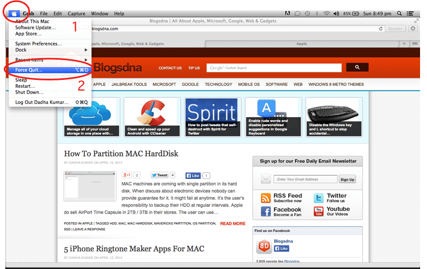Viewport: 427px width, 269px height.
Task: Click the YouTube icon
Action: [319, 211]
